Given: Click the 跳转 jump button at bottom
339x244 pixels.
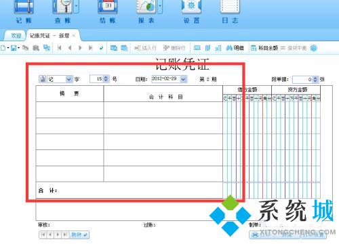Looking at the screenshot, I should (79, 235).
